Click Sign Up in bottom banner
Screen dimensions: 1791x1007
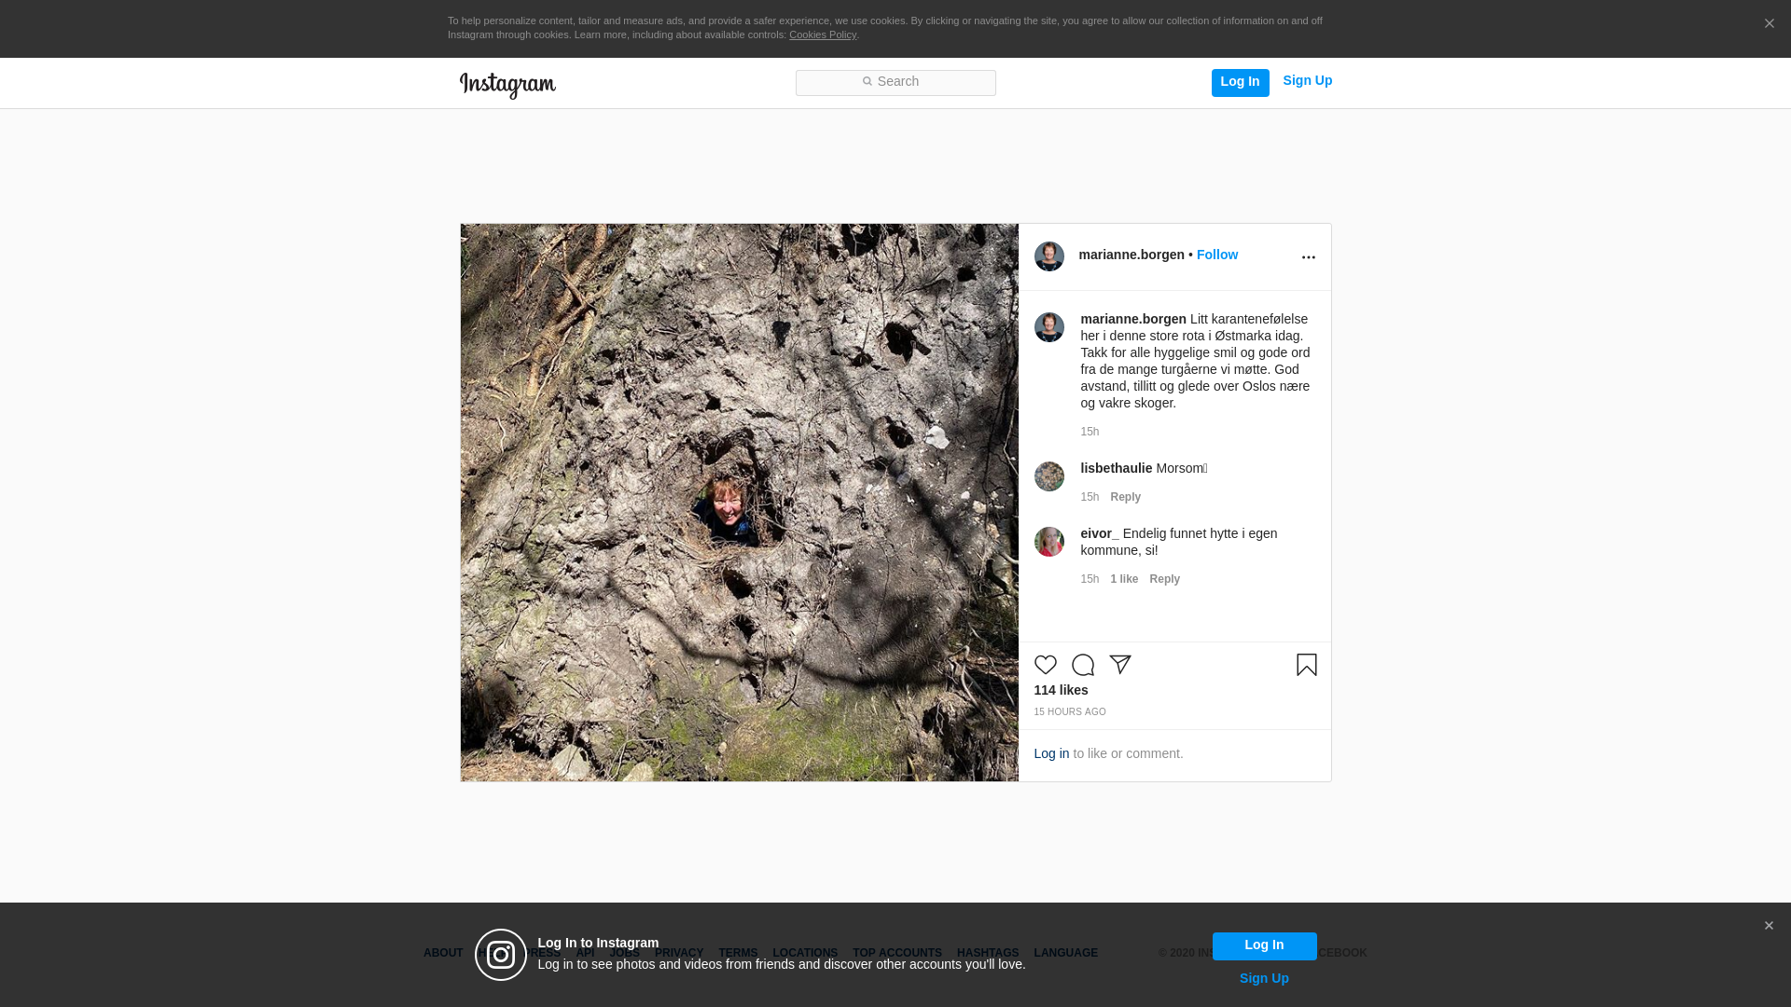(1264, 978)
